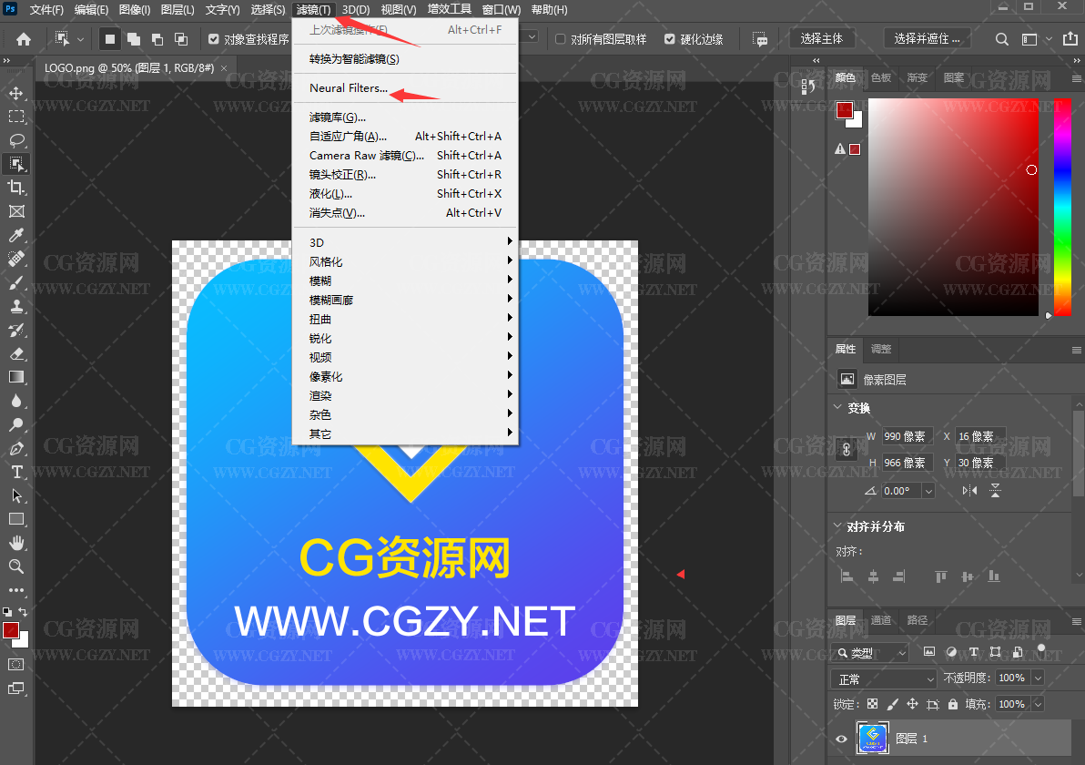
Task: Select the Clone Stamp tool
Action: [x=16, y=306]
